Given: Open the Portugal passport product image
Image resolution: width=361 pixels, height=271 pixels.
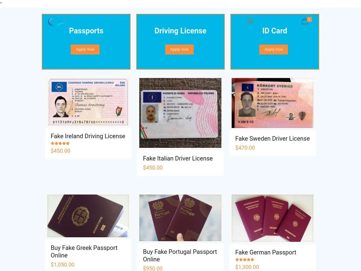Looking at the screenshot, I should pos(180,218).
